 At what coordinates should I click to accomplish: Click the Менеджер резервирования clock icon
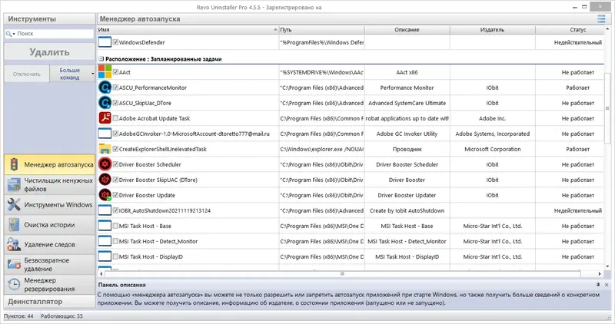click(x=14, y=284)
